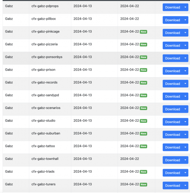The width and height of the screenshot is (190, 193).
Task: Download the cfx-gabz-prison asset
Action: pos(172,71)
